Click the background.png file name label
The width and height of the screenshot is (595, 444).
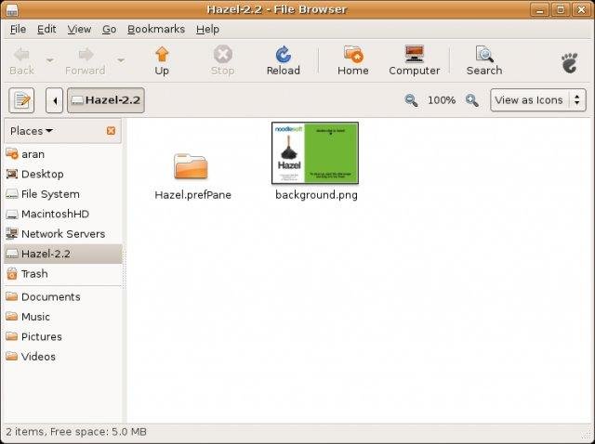click(x=316, y=195)
